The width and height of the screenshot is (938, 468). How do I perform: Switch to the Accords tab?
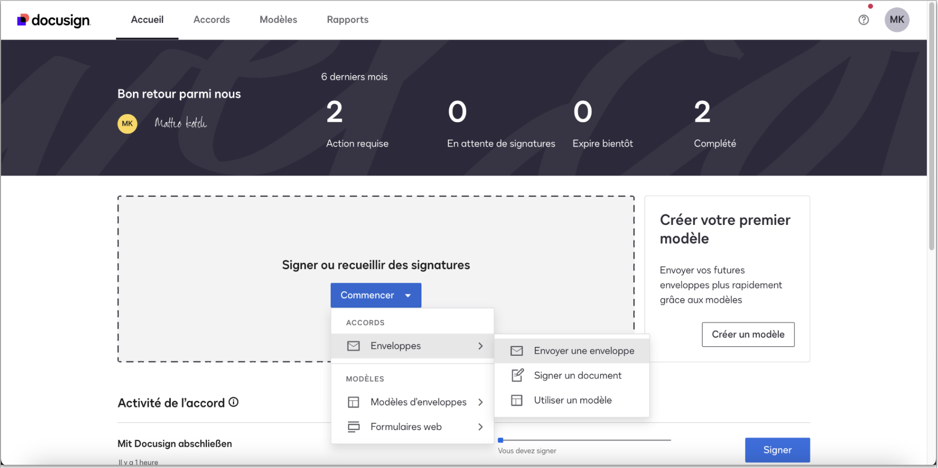(x=212, y=20)
